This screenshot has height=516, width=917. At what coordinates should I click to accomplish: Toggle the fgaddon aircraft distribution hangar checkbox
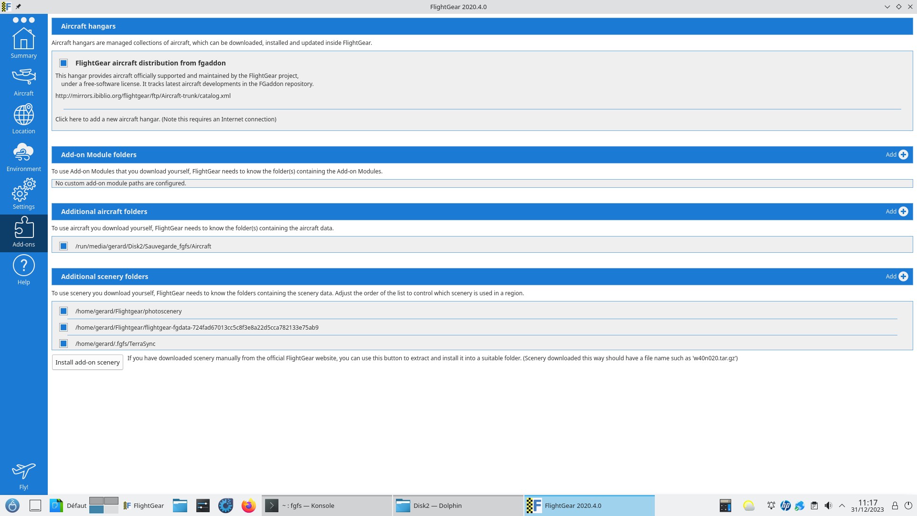pos(64,63)
